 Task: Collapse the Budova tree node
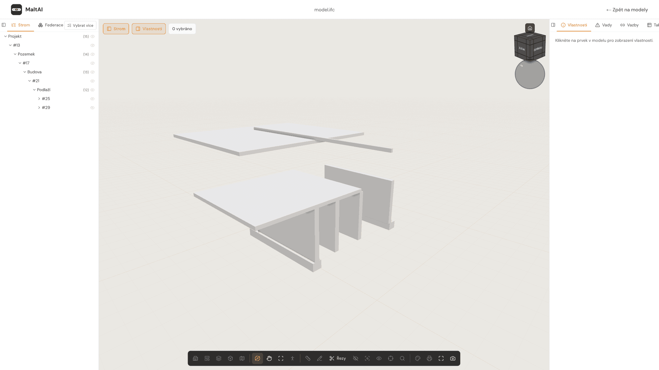point(25,72)
